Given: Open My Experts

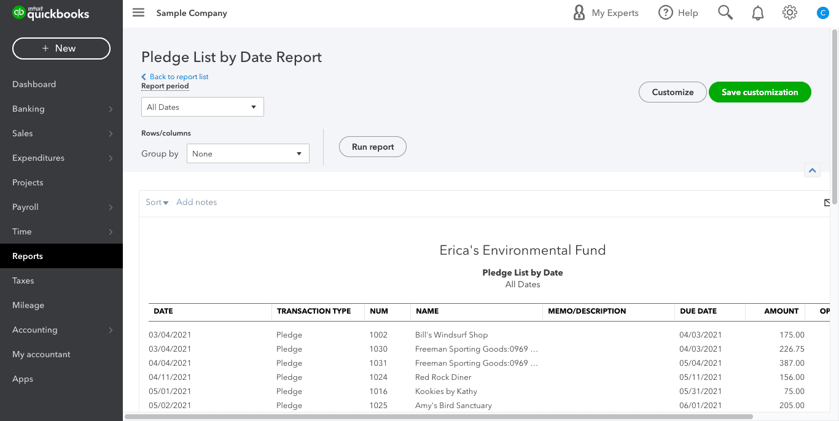Looking at the screenshot, I should [606, 13].
